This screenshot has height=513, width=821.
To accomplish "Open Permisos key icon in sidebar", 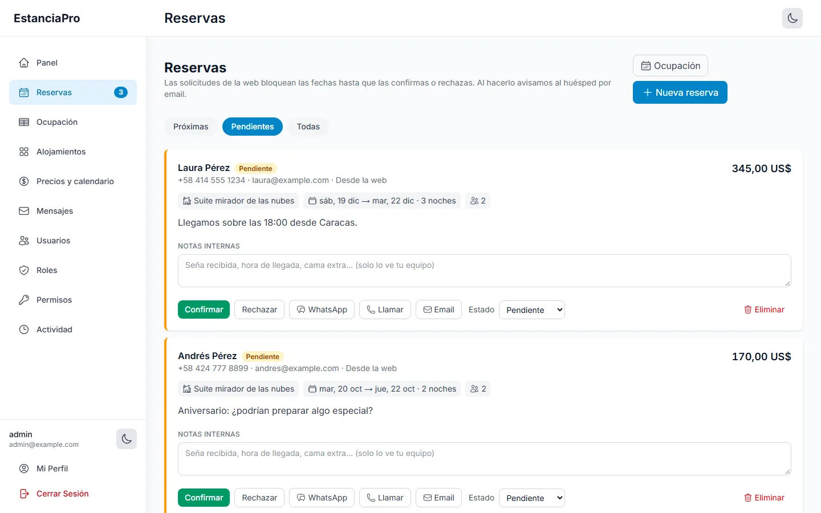I will (x=24, y=300).
